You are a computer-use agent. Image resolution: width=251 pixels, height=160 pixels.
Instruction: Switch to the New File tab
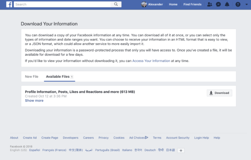31,77
